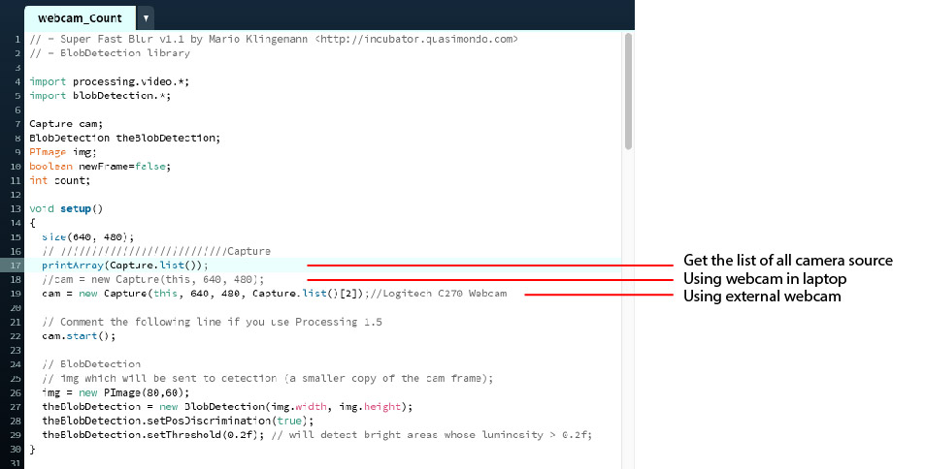Click the 'int count;' declaration line
This screenshot has height=469, width=925.
[x=59, y=180]
